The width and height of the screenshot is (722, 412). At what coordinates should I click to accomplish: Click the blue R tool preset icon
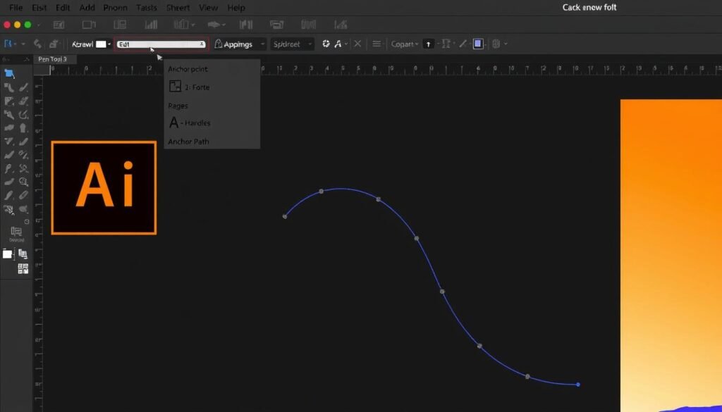tap(8, 44)
